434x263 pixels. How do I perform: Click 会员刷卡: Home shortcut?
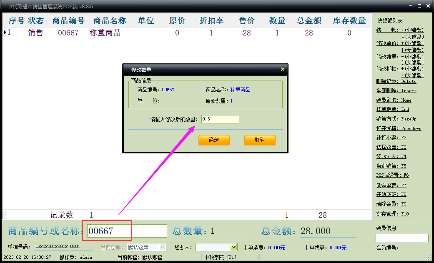394,100
